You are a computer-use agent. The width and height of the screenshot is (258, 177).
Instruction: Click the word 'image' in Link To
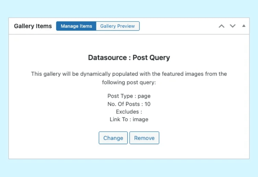141,119
